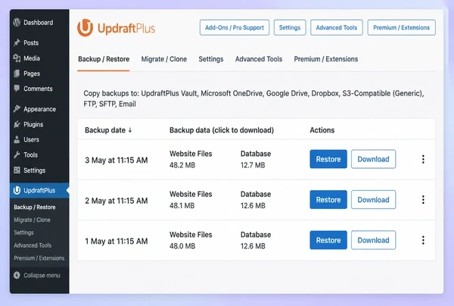
Task: Download Website Files 48.1 MB
Action: [191, 200]
